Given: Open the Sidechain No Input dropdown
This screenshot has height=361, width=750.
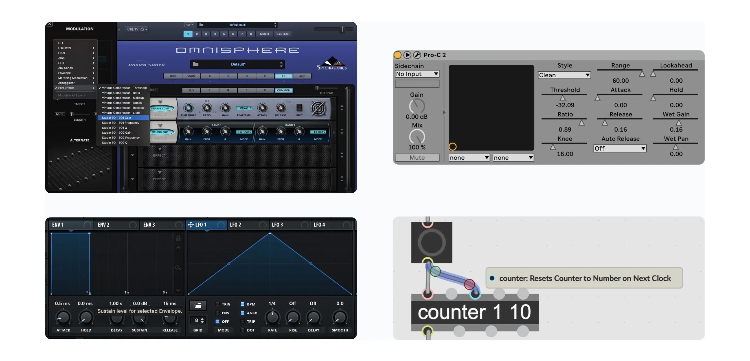Looking at the screenshot, I should [x=417, y=74].
